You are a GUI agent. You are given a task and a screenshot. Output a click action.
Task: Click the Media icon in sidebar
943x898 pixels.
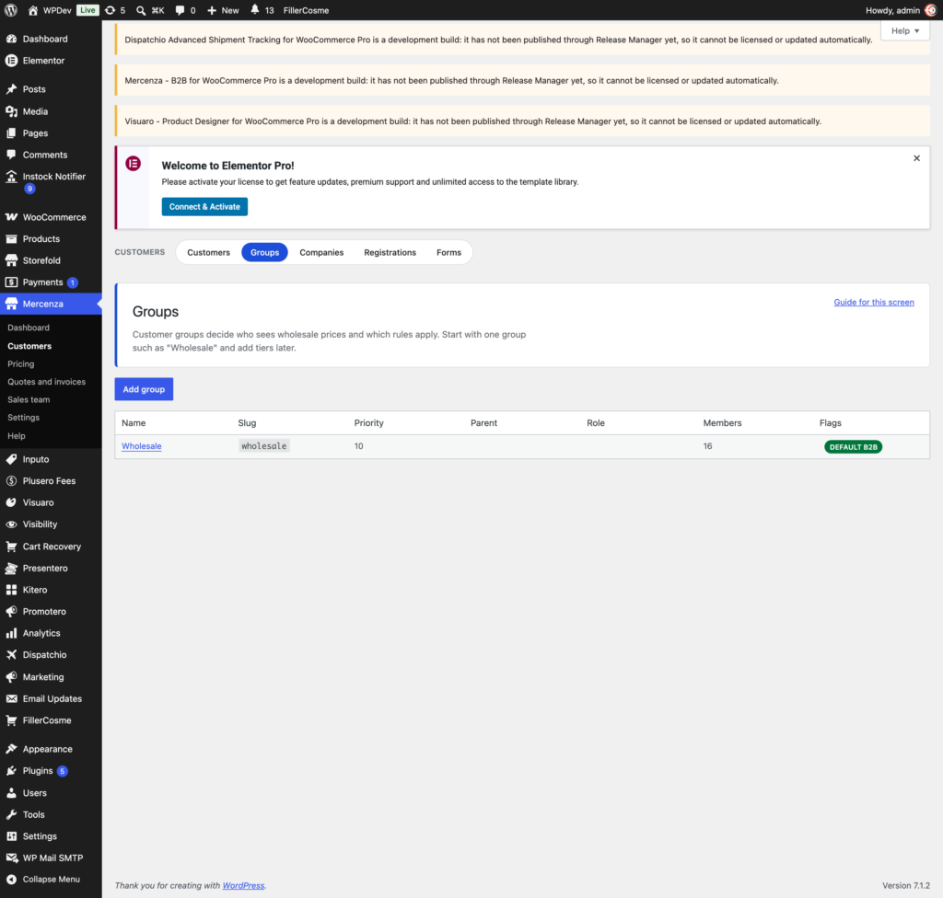pos(11,111)
